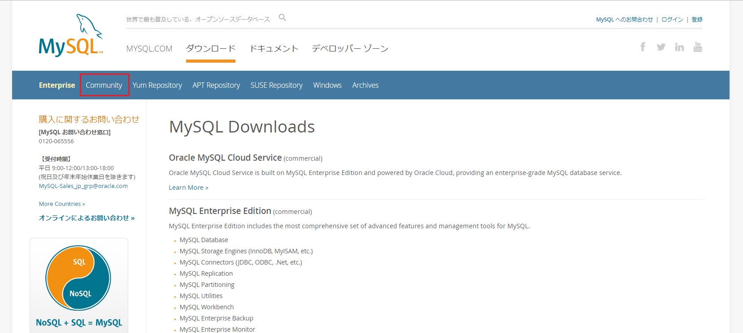Click the MySQL Replication list item
The width and height of the screenshot is (743, 333).
[206, 273]
